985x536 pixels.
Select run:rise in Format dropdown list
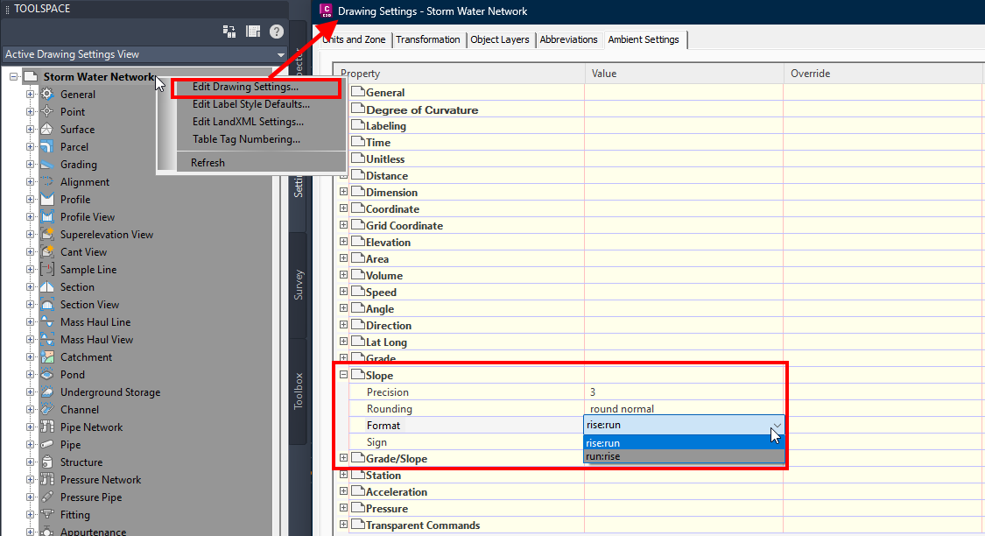(x=684, y=456)
